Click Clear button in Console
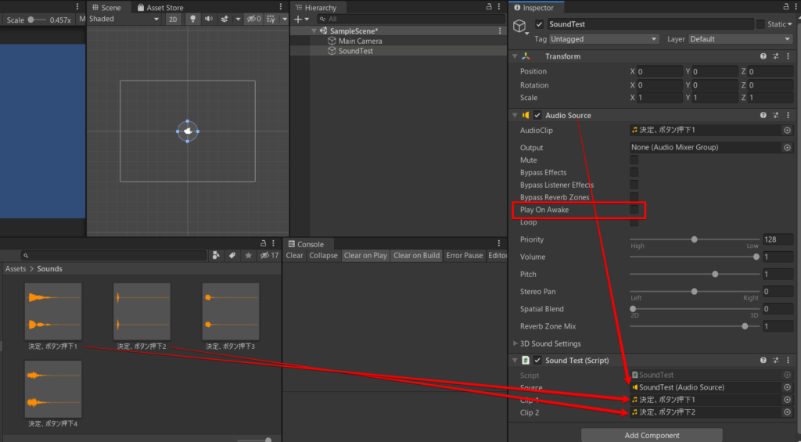 pyautogui.click(x=294, y=256)
